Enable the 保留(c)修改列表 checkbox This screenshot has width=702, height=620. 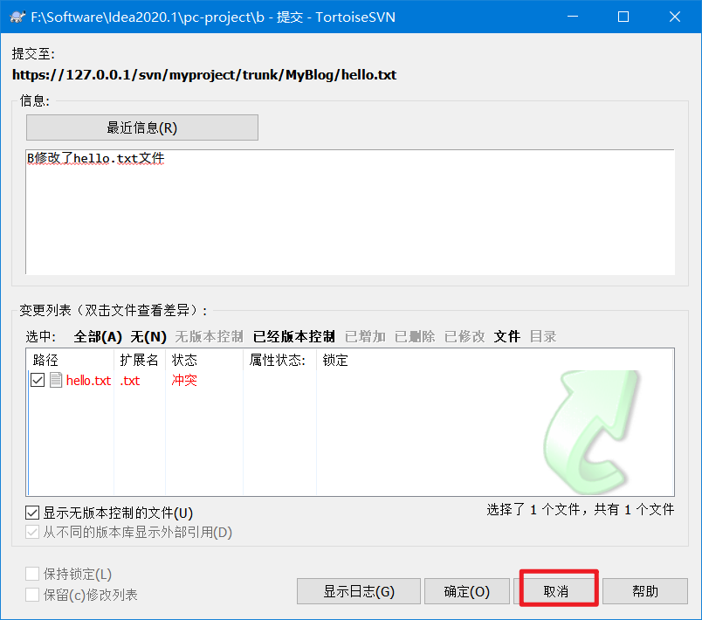coord(32,595)
